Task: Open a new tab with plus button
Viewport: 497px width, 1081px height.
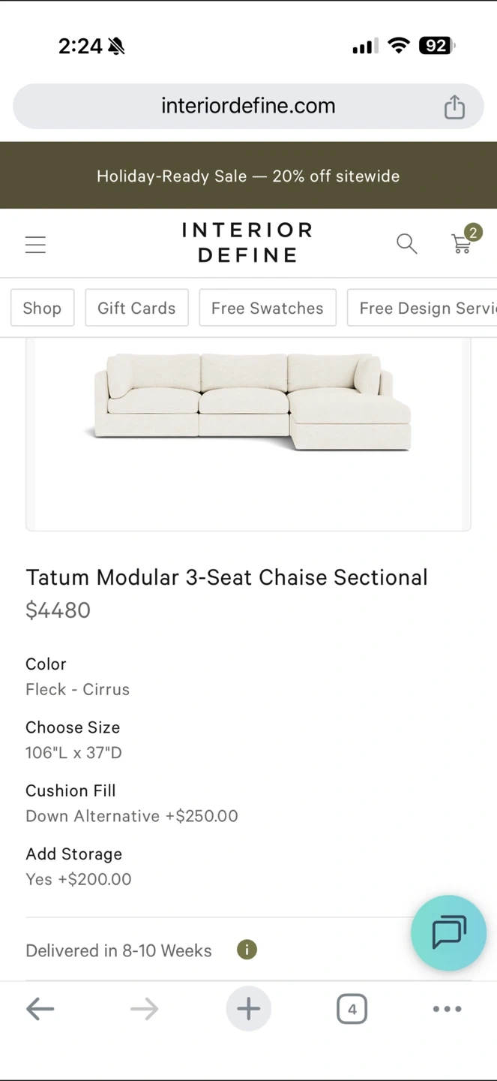Action: pyautogui.click(x=248, y=1009)
